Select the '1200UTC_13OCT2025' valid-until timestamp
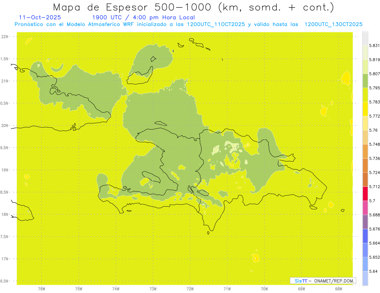The height and width of the screenshot is (293, 380). 333,24
